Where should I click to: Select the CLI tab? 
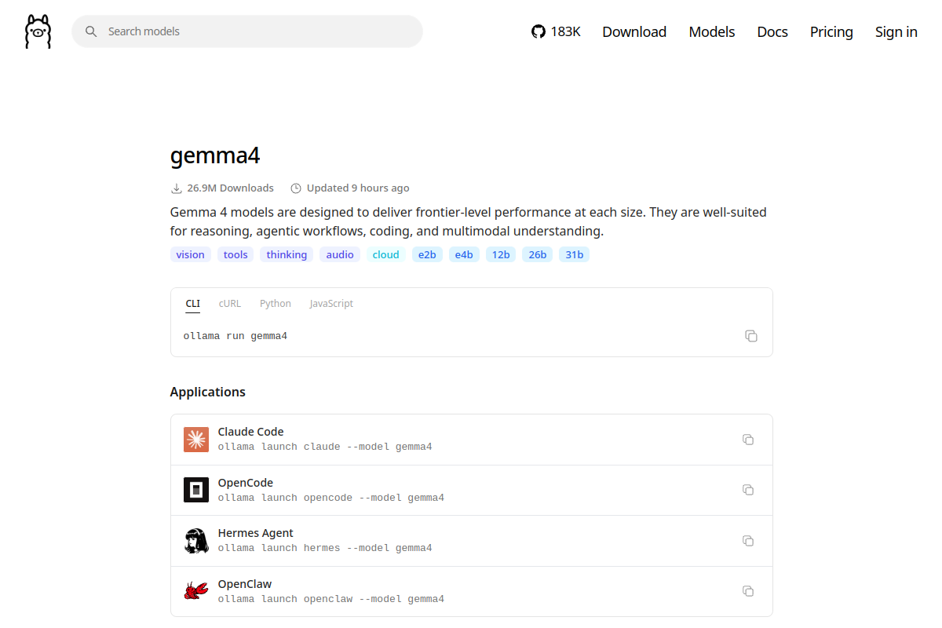click(x=193, y=304)
